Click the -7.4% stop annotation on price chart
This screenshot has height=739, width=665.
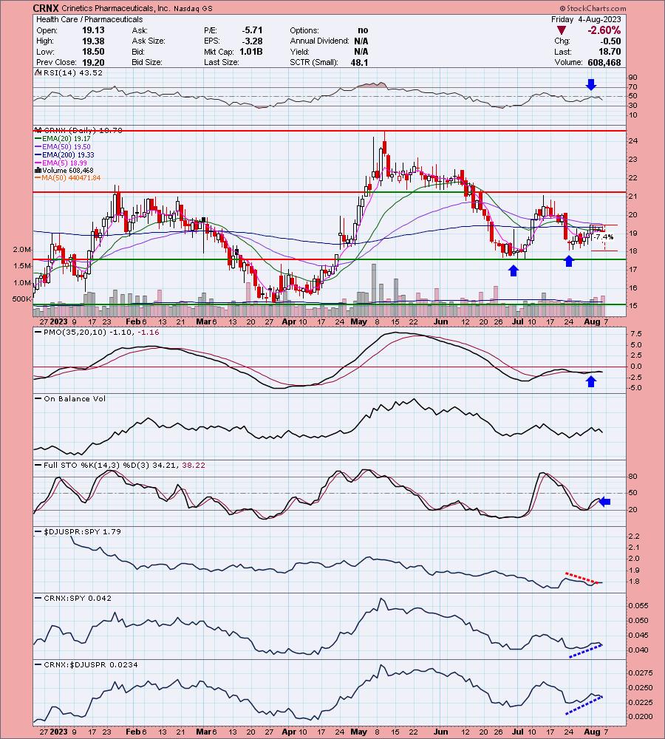pos(604,237)
